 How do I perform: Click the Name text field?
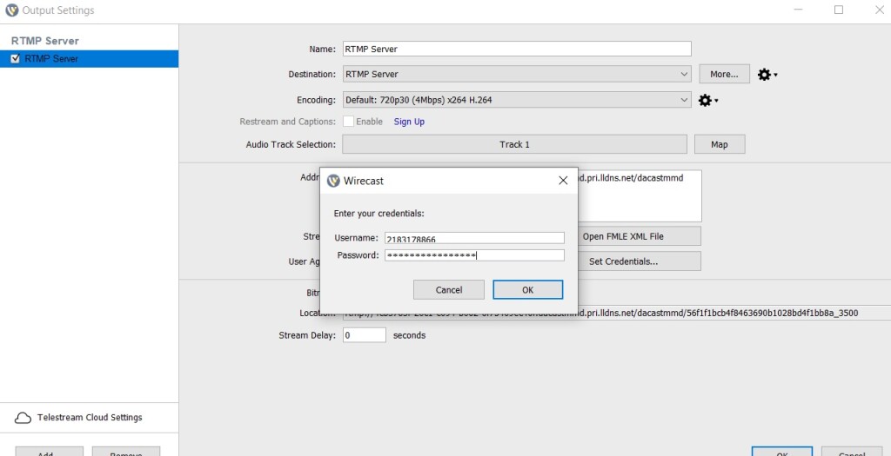coord(517,49)
